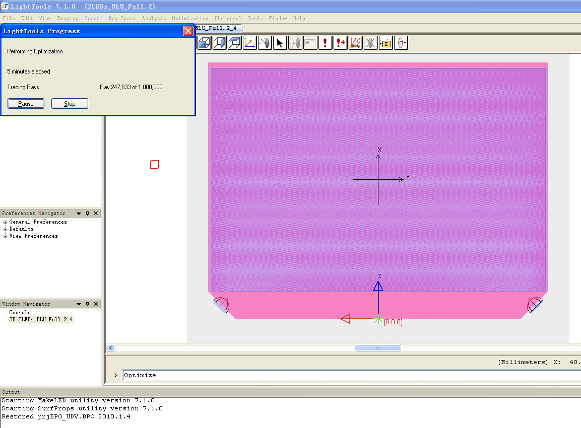Open the Help menu
The image size is (581, 428).
point(299,18)
